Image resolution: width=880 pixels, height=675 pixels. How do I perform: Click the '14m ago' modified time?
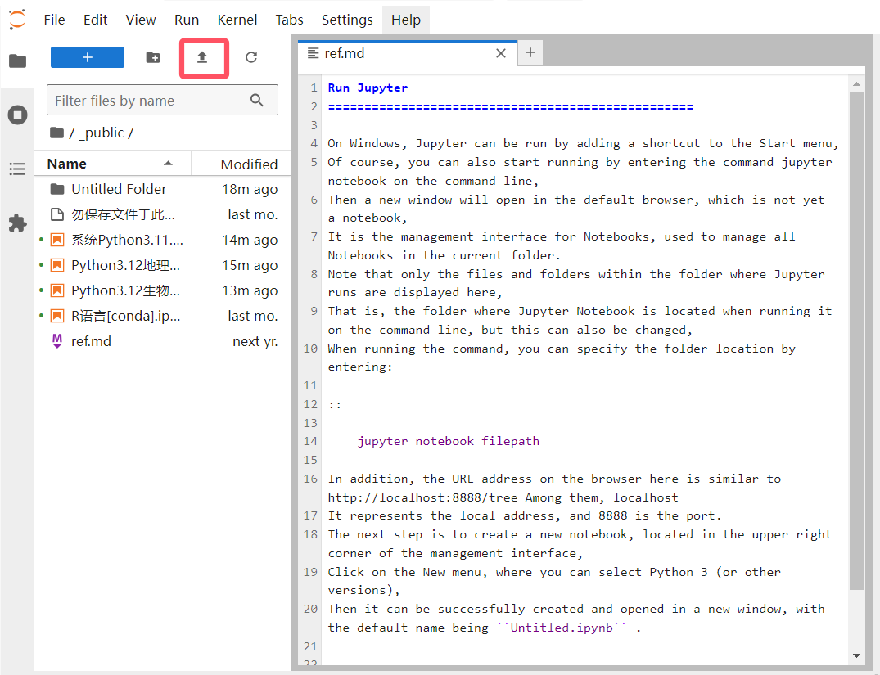pos(250,241)
